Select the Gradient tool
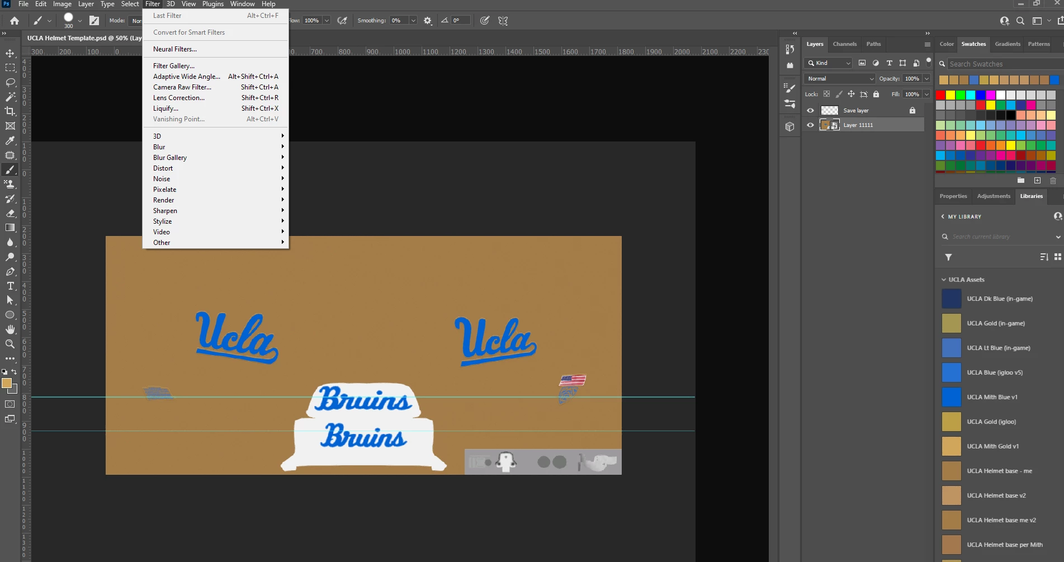 10,228
